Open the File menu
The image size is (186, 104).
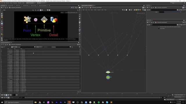pyautogui.click(x=2, y=3)
